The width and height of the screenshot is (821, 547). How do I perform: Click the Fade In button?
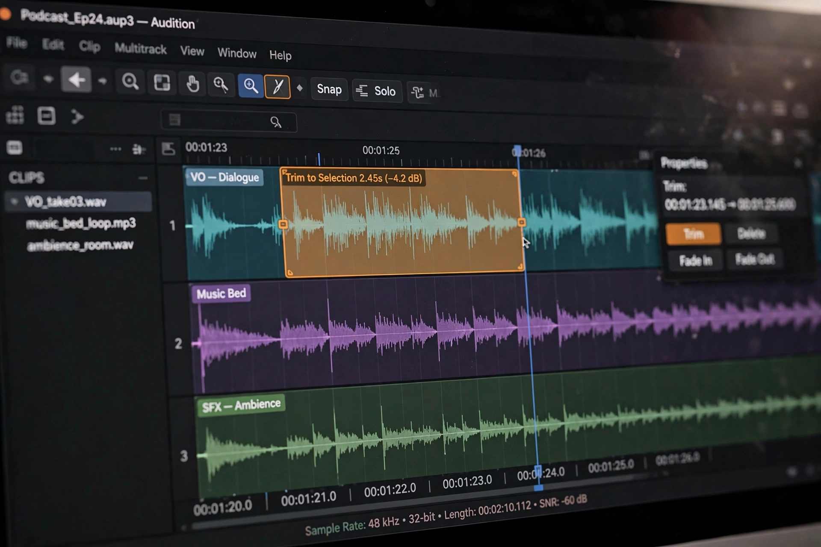coord(695,260)
